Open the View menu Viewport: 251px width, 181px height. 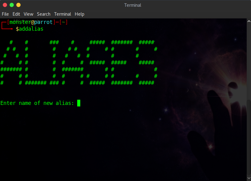click(29, 14)
